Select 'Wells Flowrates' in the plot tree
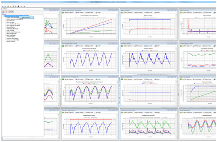The width and height of the screenshot is (217, 142). click(10, 30)
